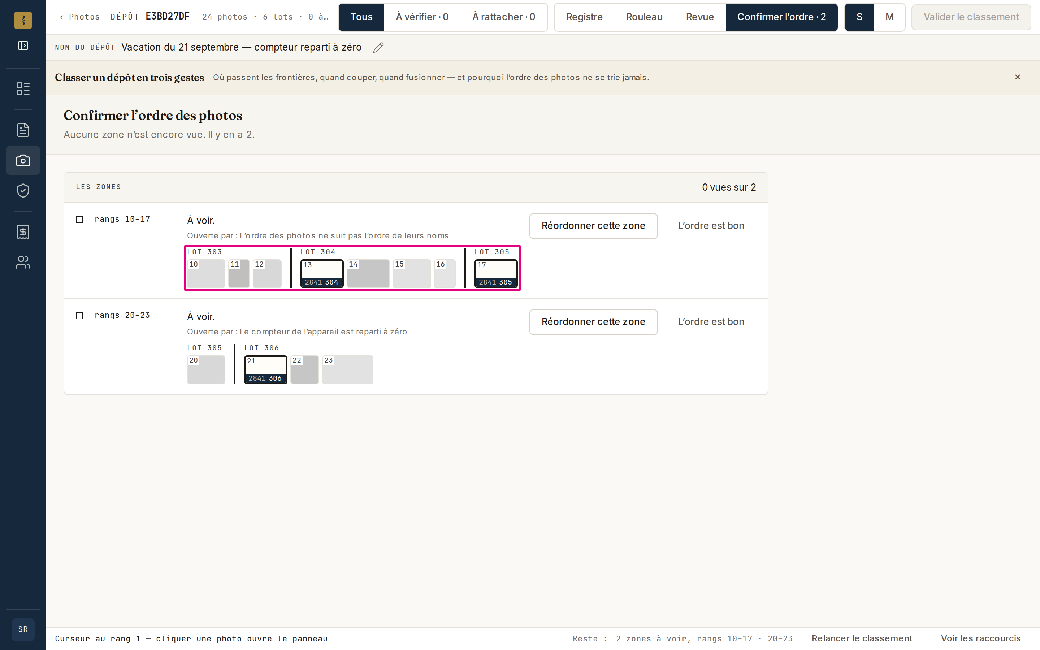
Task: Dismiss the 'Classer un dépôt' banner
Action: [1017, 77]
